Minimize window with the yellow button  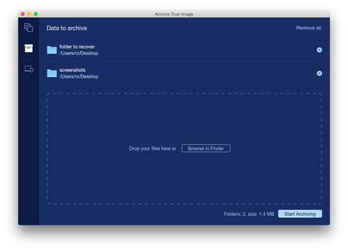click(x=29, y=14)
